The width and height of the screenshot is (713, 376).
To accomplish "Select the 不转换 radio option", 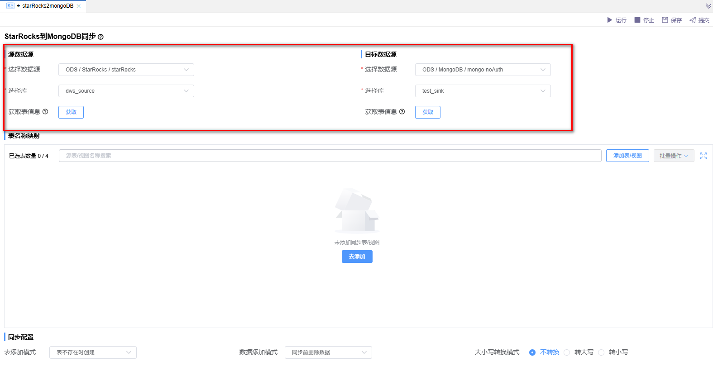I will (532, 352).
